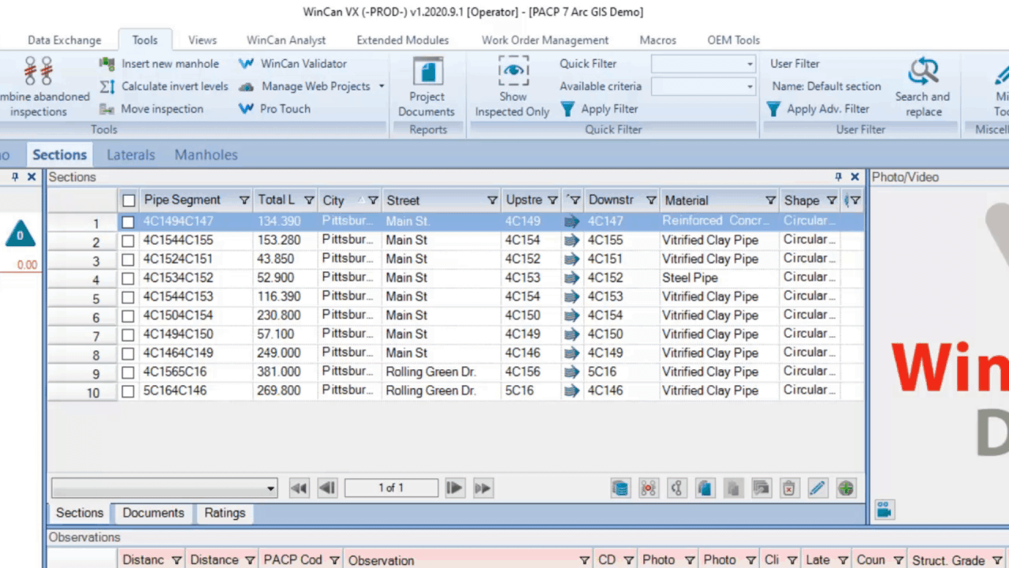
Task: Click direction arrow in the 4C1534C152 row
Action: 572,278
